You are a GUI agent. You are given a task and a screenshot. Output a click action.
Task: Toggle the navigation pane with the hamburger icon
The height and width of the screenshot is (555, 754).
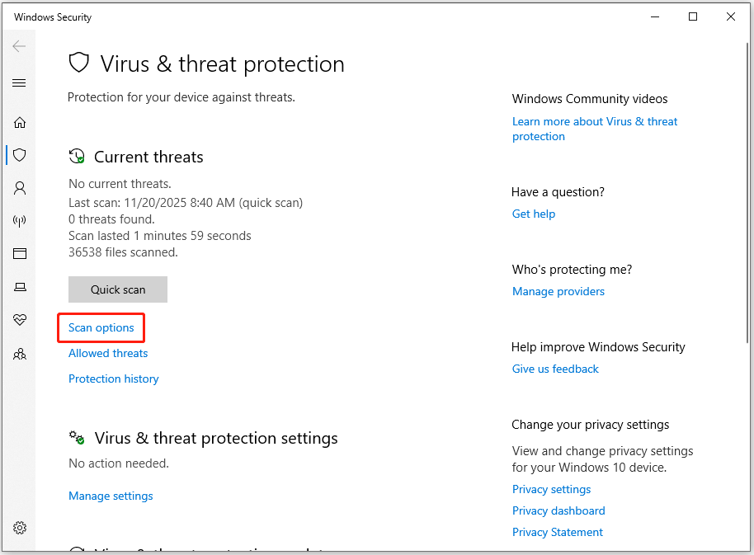(x=20, y=82)
